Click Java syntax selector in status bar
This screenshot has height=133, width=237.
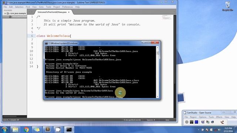[x=167, y=120]
